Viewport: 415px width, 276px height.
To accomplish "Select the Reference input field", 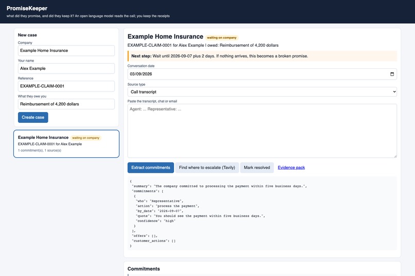I will click(66, 86).
